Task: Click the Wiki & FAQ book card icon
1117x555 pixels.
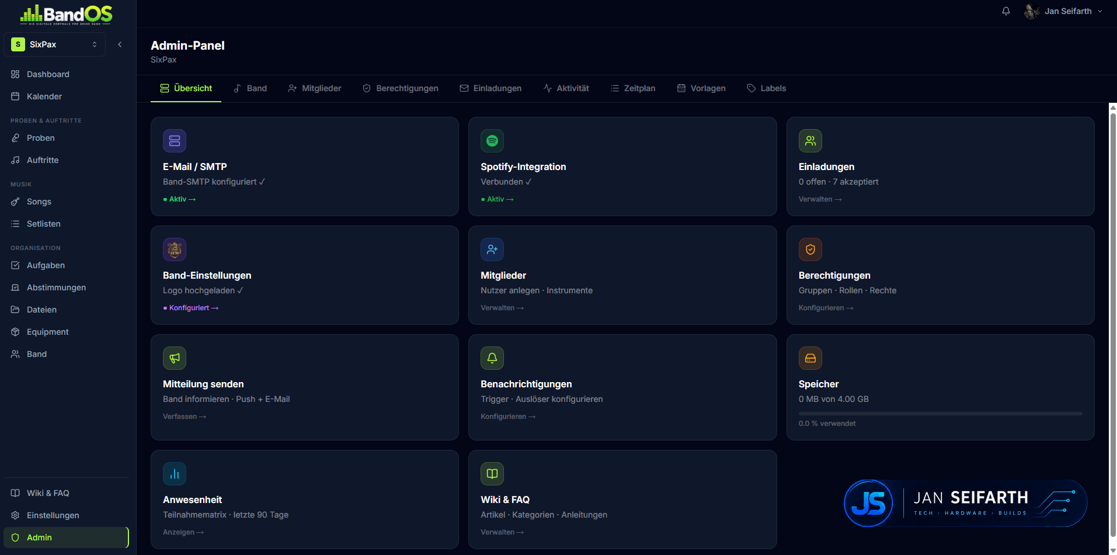Action: pyautogui.click(x=492, y=474)
